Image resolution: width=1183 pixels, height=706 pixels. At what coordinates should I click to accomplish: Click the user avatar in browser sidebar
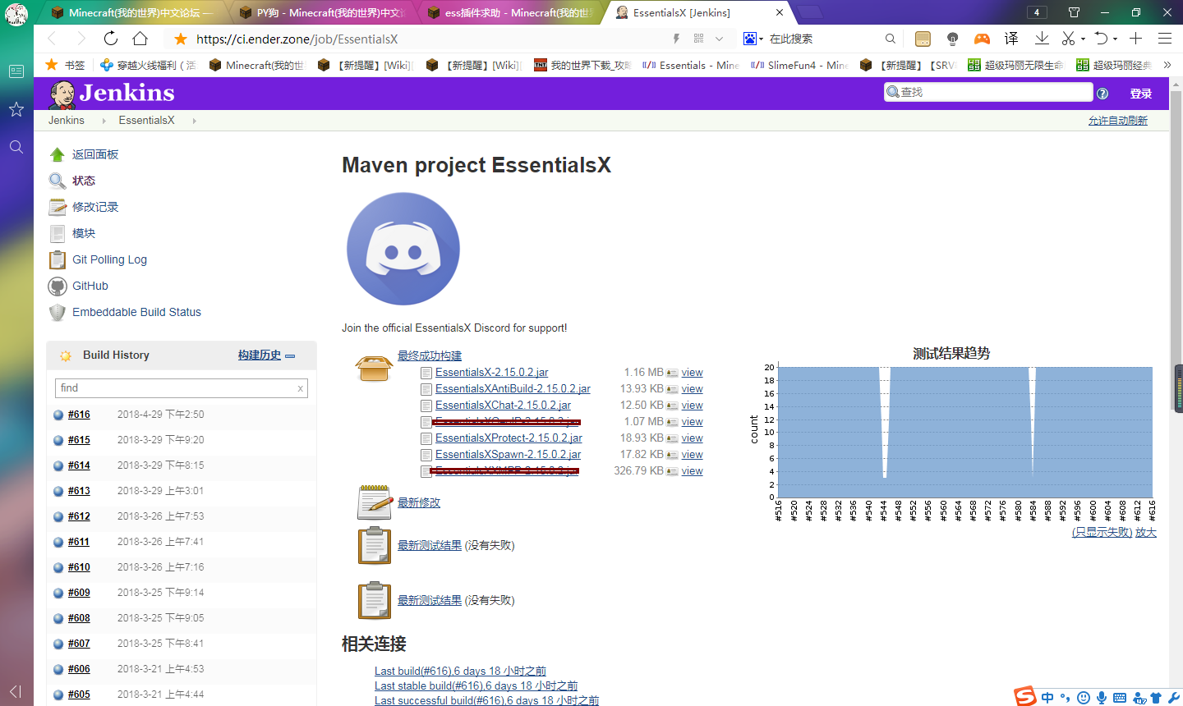tap(16, 15)
